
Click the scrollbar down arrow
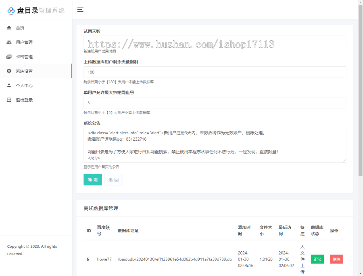[x=361, y=274]
